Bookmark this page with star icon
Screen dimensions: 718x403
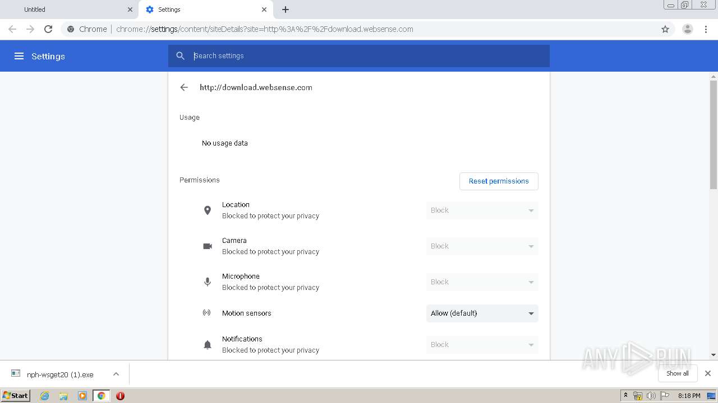tap(665, 29)
